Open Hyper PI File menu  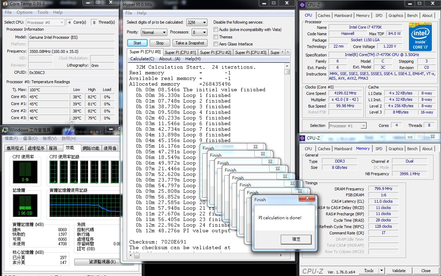[129, 13]
